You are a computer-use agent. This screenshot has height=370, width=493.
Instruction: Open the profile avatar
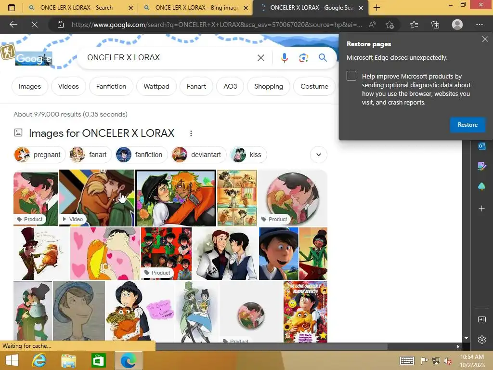coord(457,25)
